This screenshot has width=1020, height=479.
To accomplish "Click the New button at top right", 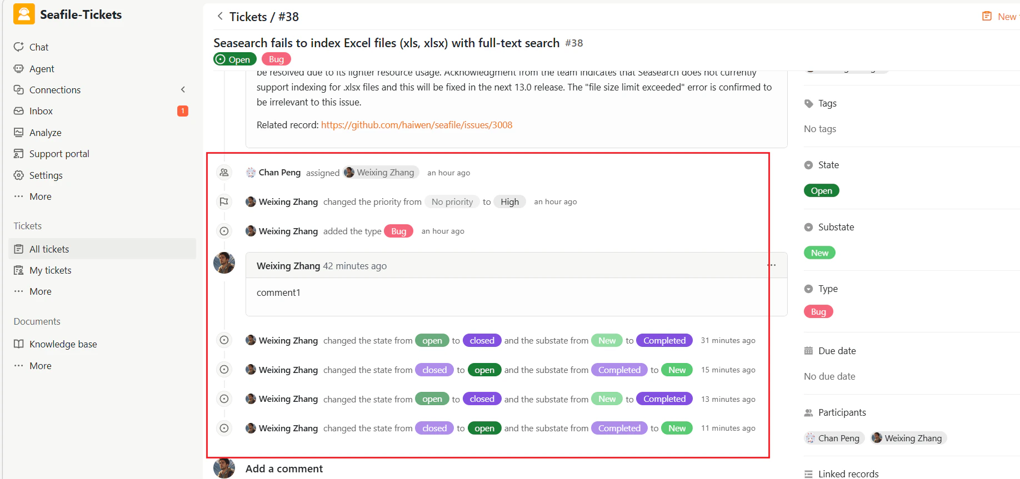I will [1001, 17].
